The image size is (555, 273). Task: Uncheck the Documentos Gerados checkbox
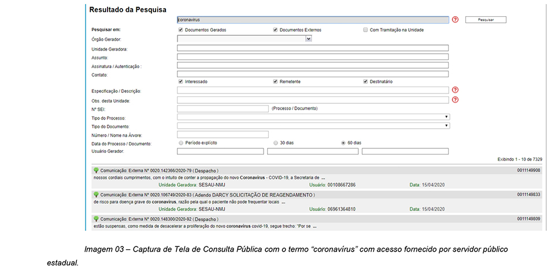pos(181,29)
